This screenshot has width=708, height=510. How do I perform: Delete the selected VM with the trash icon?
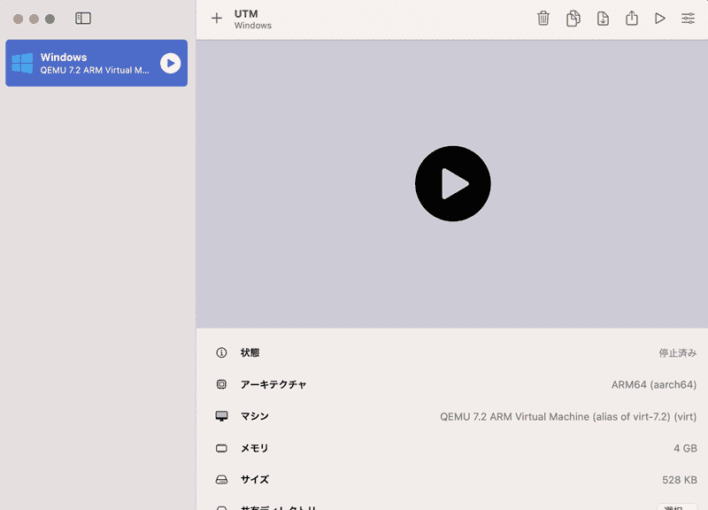(x=543, y=18)
